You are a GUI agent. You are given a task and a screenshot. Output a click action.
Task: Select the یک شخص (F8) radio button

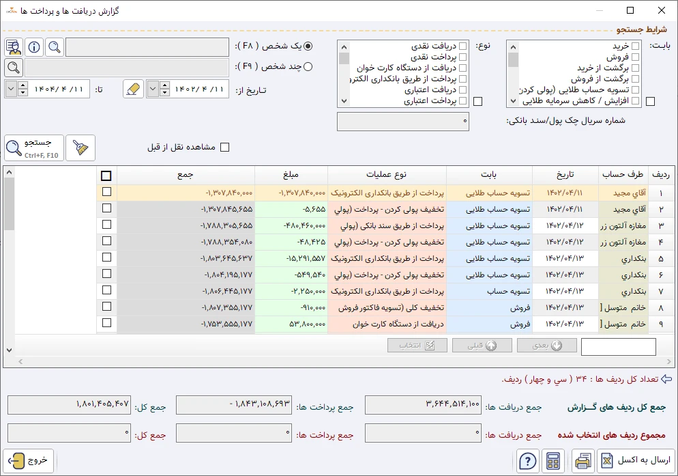point(308,46)
